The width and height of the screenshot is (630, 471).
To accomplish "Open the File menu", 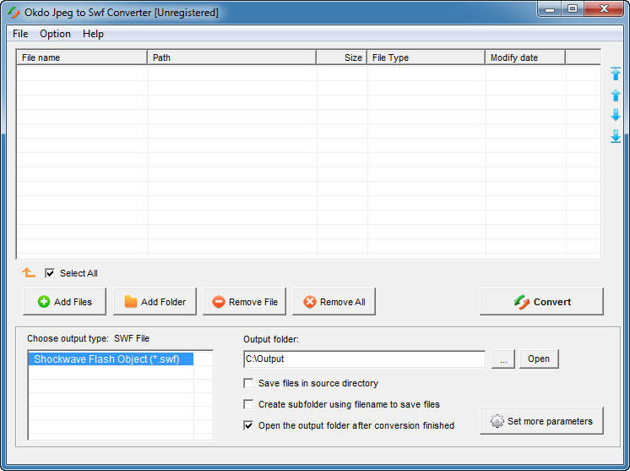I will [x=20, y=34].
